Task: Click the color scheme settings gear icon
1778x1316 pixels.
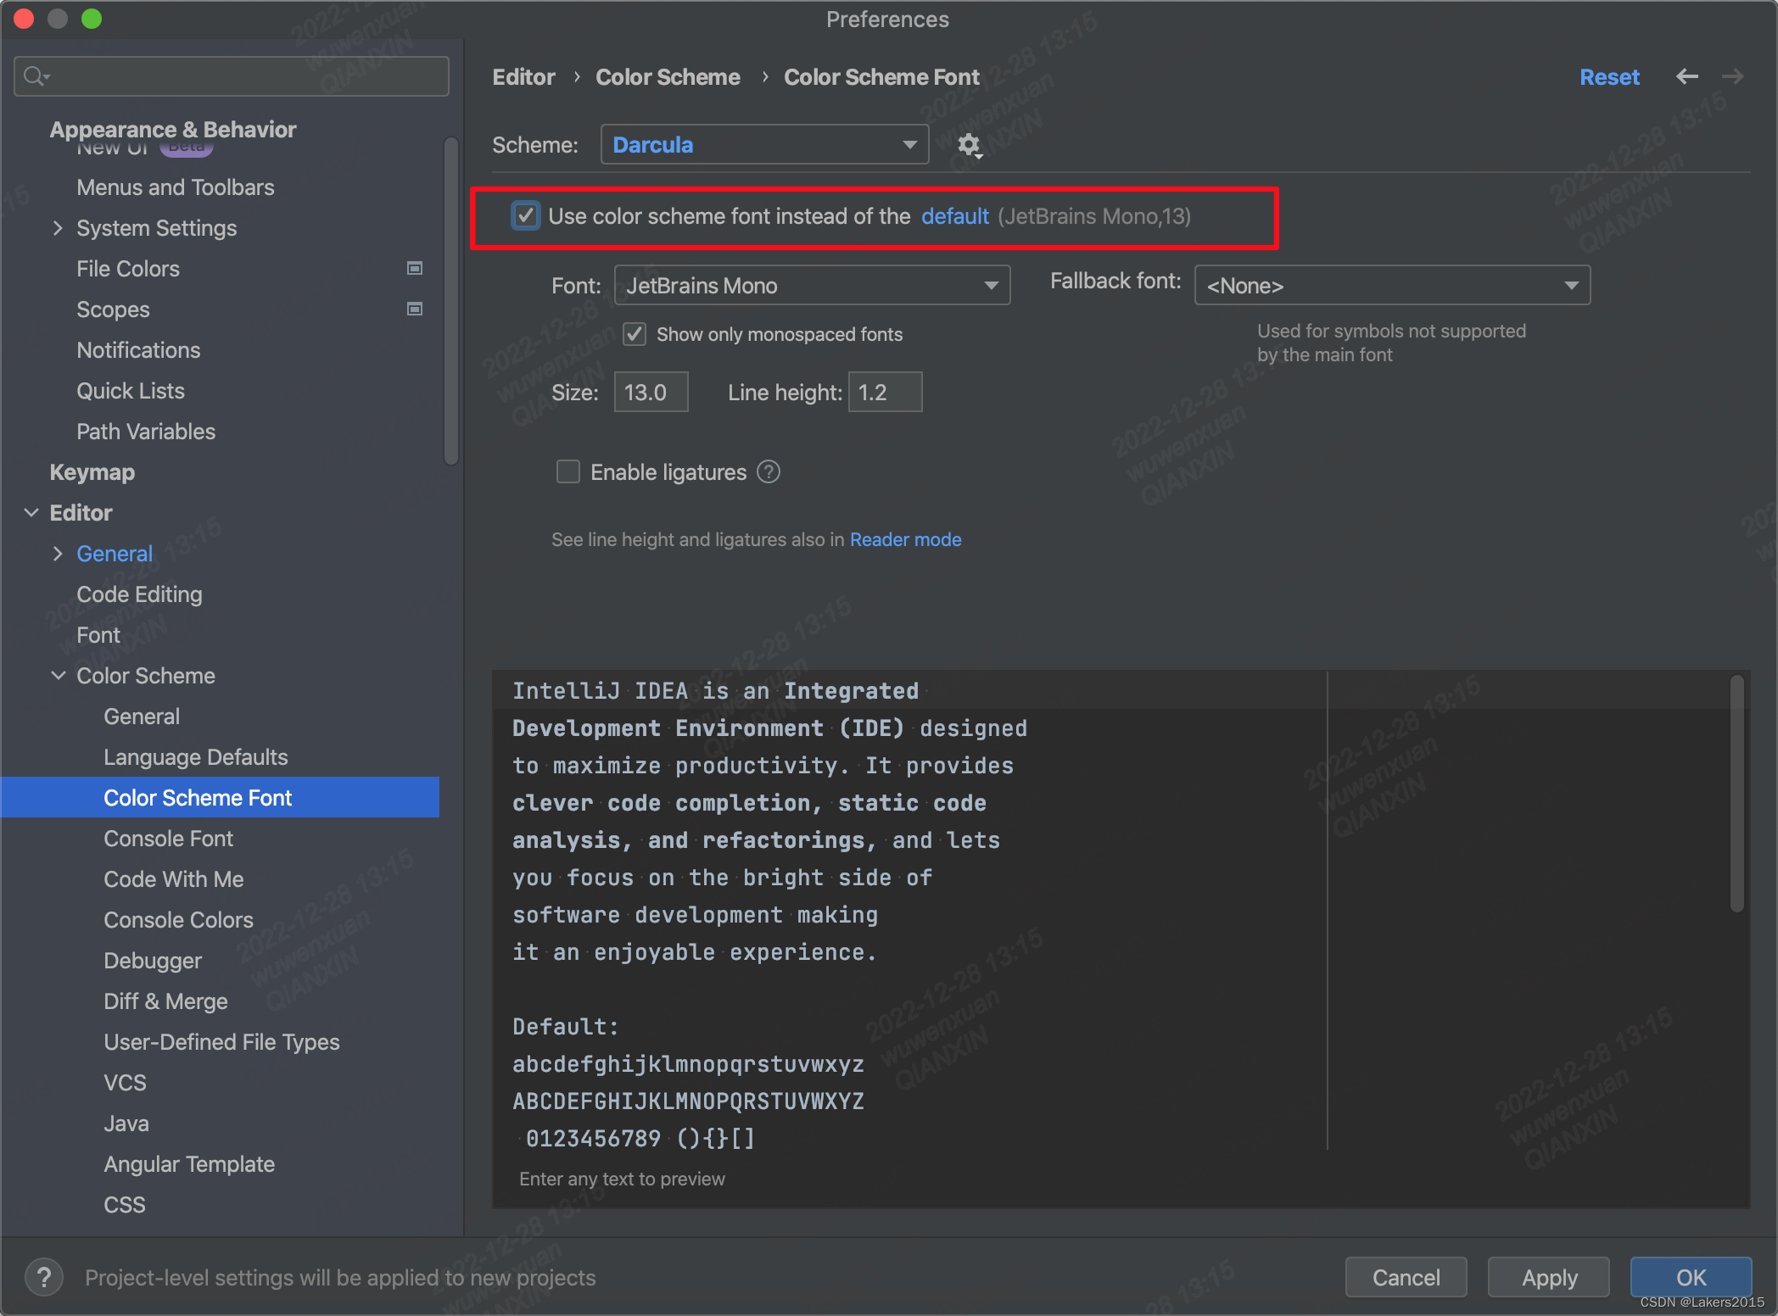Action: click(970, 144)
